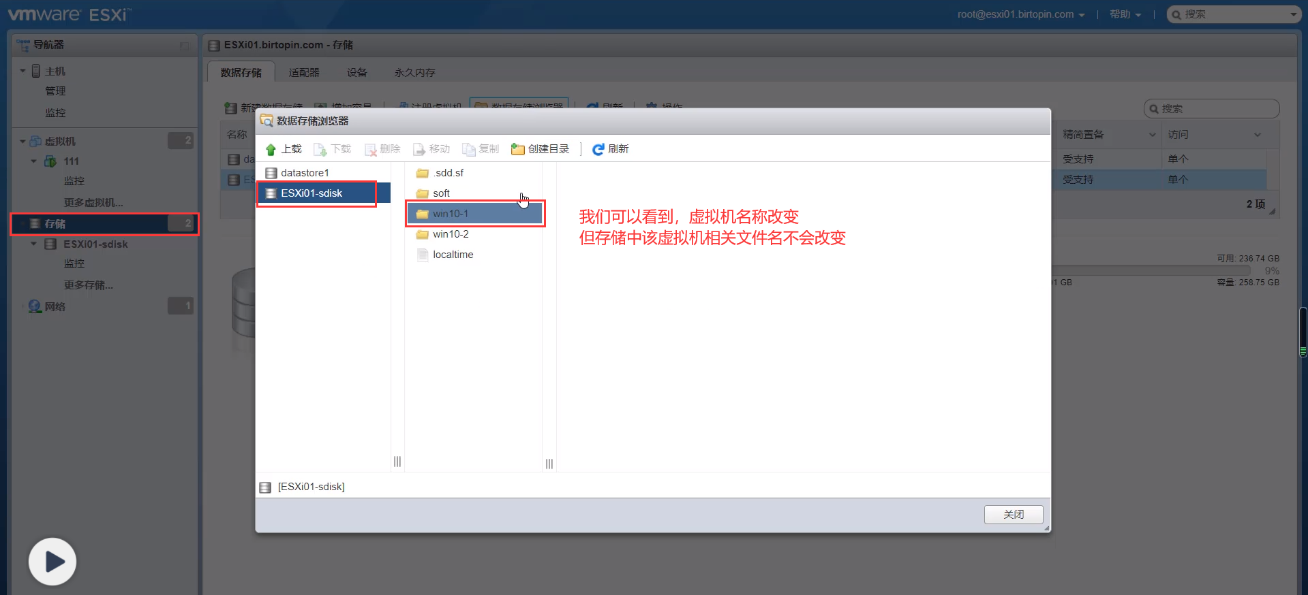The image size is (1308, 595).
Task: Collapse the 111 virtual machine node
Action: 33,161
